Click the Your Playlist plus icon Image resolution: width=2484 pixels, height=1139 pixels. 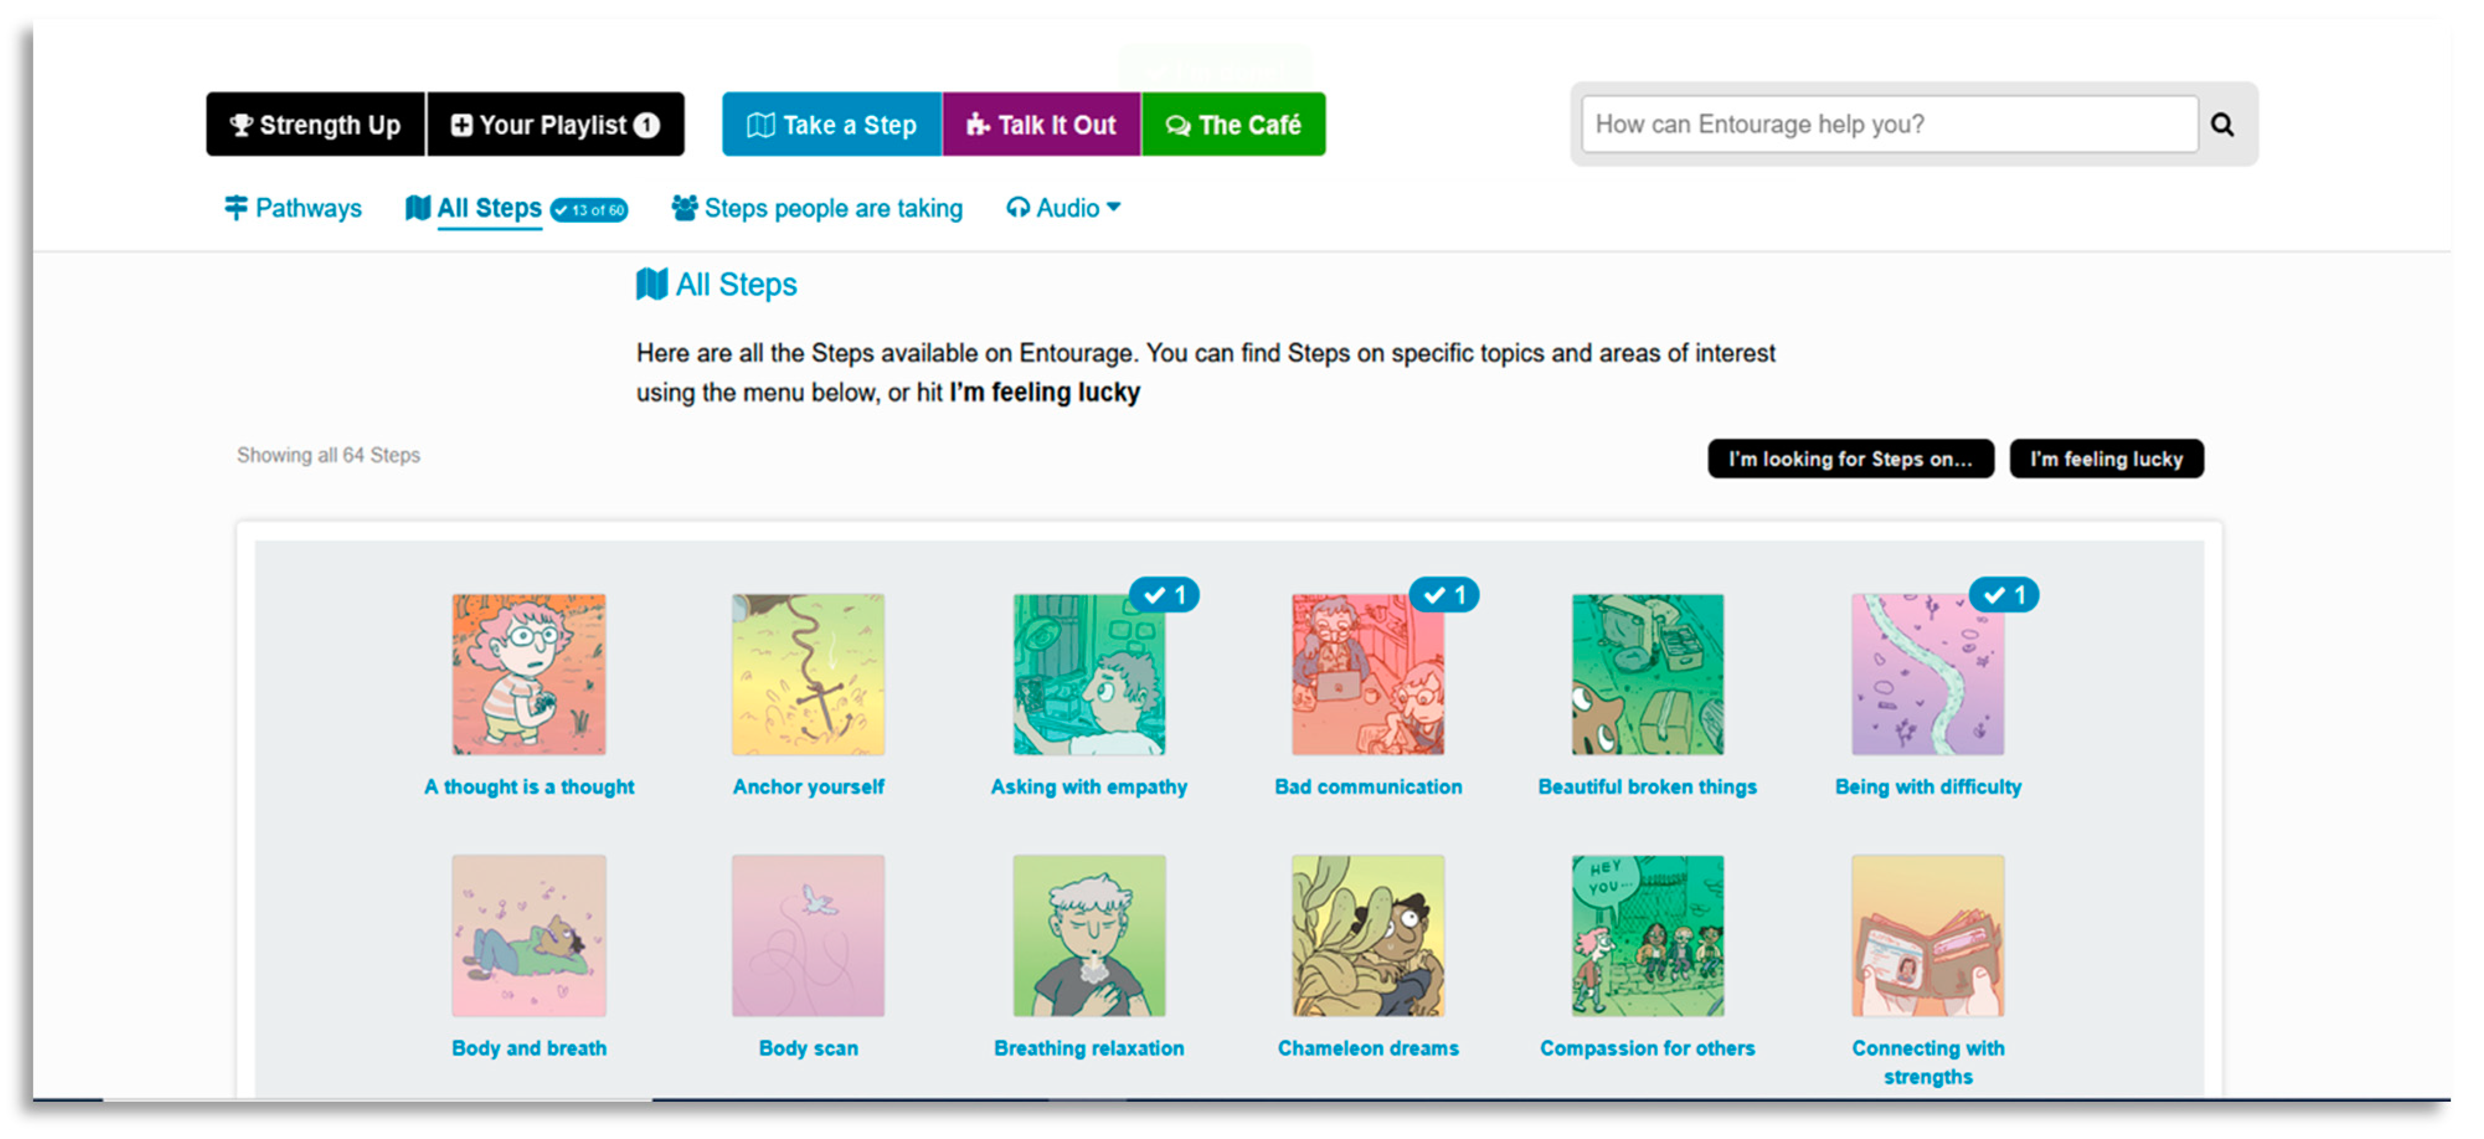coord(462,125)
